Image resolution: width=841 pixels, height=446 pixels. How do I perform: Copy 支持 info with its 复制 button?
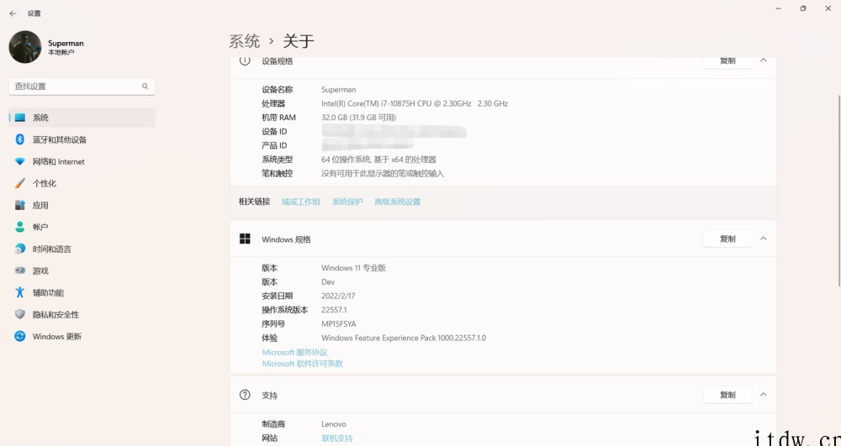tap(727, 395)
